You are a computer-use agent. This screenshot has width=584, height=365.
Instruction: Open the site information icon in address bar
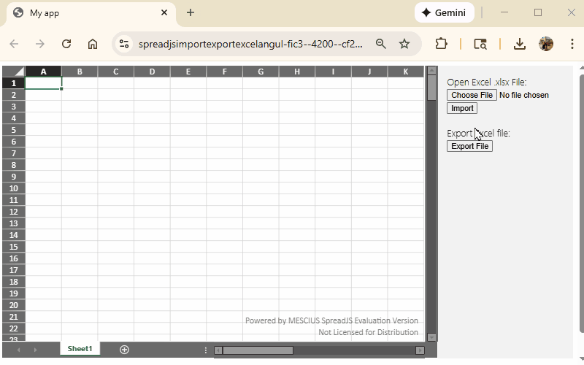coord(124,44)
